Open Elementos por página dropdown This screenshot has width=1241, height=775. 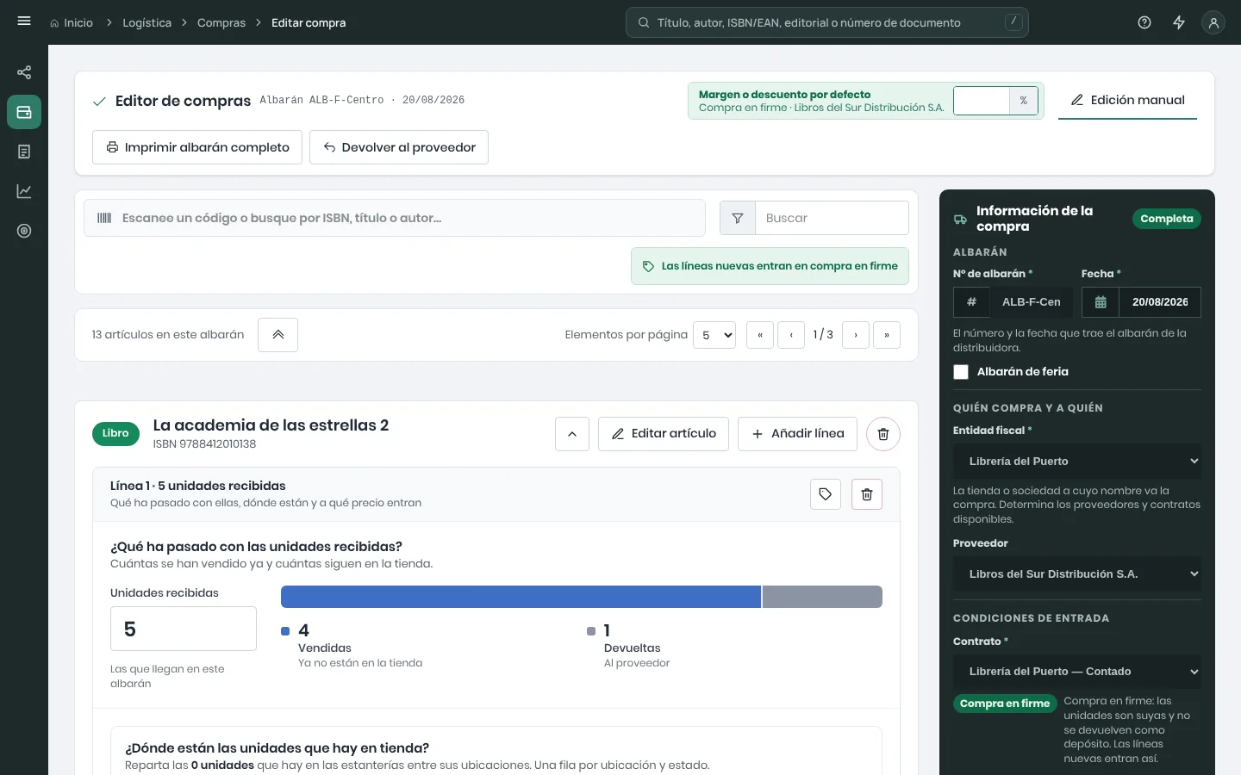click(714, 335)
